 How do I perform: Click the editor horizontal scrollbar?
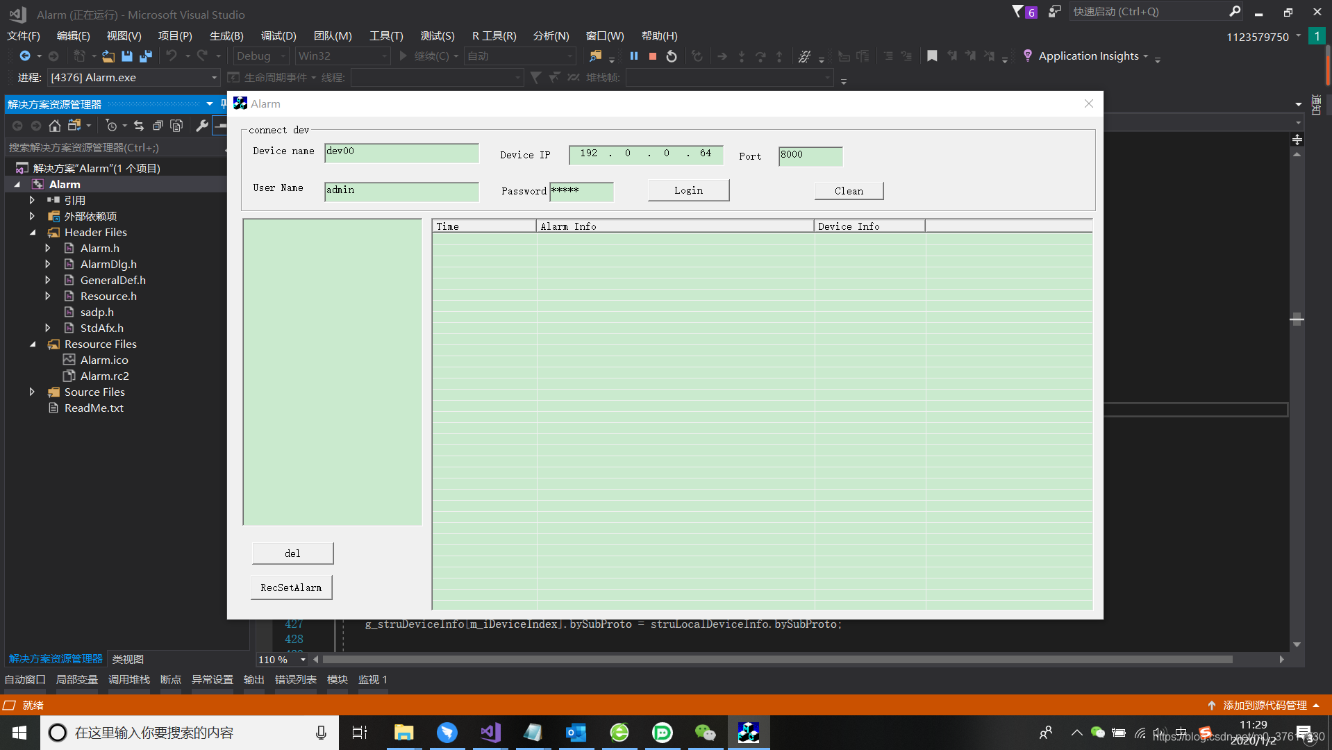778,660
